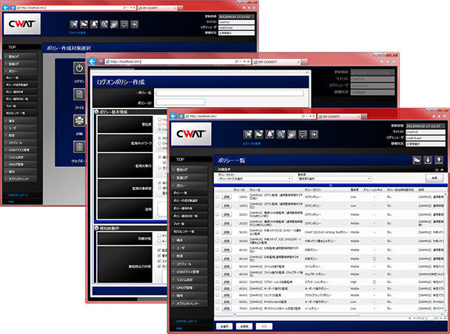The image size is (450, 334).
Task: Click the CWAT logo in the ポリシー一覧 window
Action: tap(192, 134)
